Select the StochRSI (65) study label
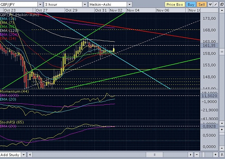Screen dimensions: 225x159 (x=12, y=122)
